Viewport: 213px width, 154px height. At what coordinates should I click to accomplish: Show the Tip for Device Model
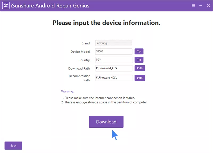[x=139, y=51]
